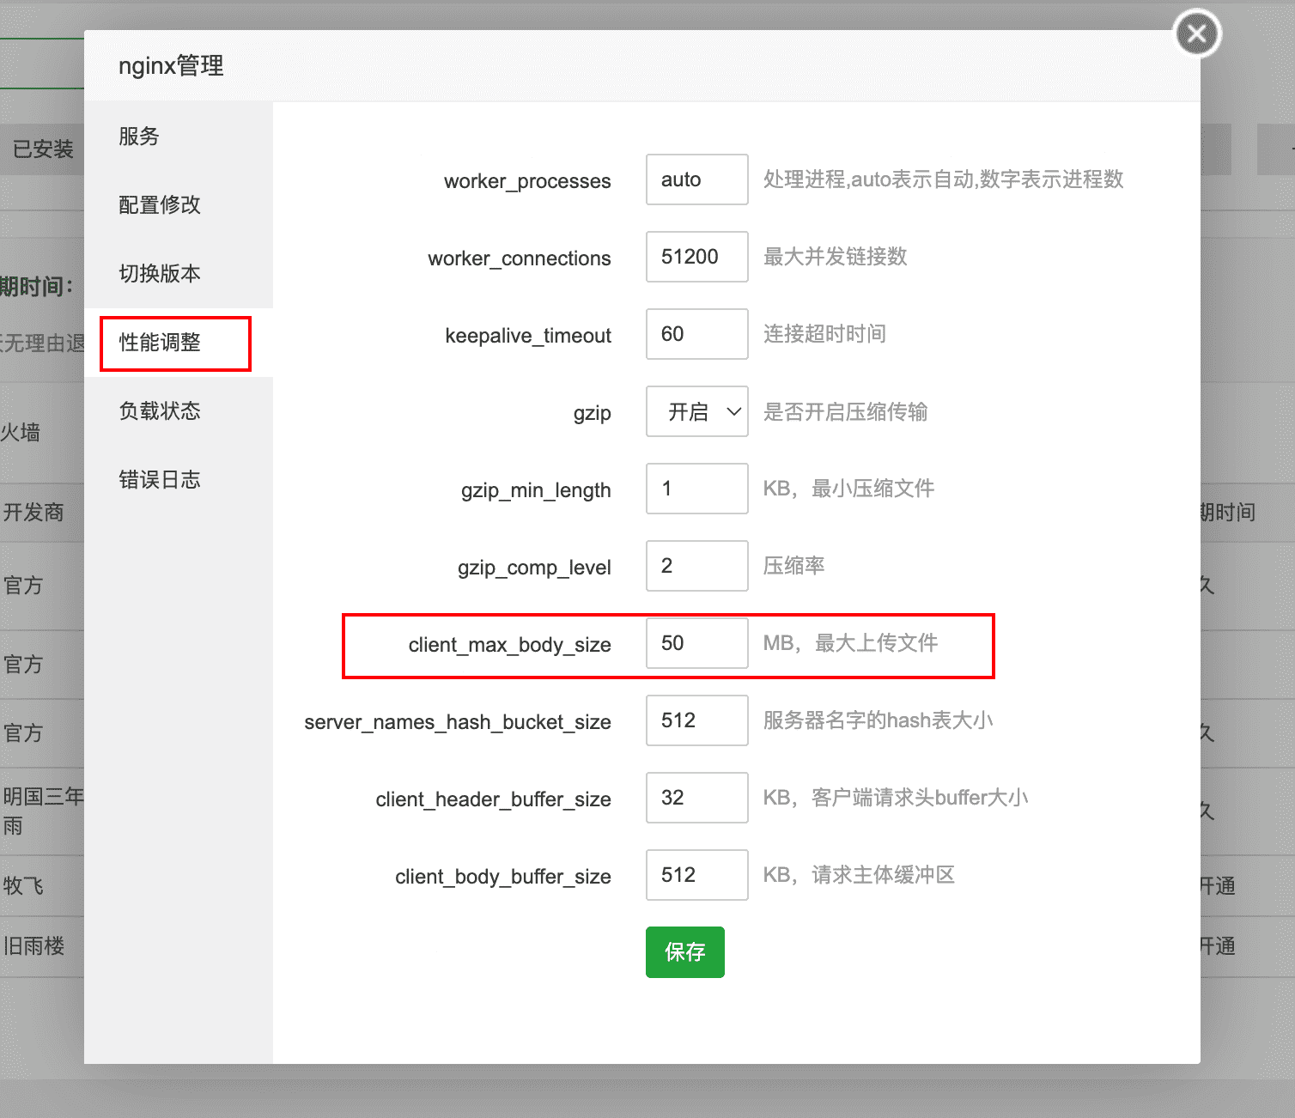Switch to the 服务 sidebar tab

(x=138, y=136)
